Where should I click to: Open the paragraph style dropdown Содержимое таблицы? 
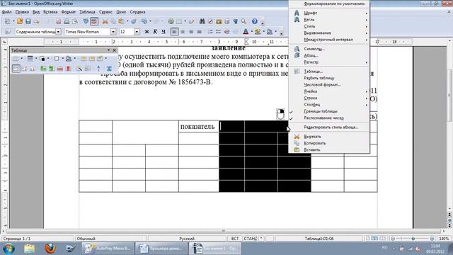[58, 32]
